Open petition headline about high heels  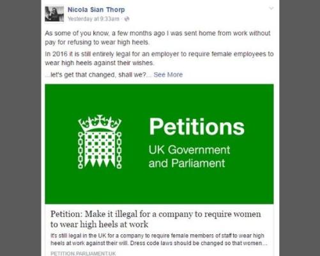click(155, 219)
